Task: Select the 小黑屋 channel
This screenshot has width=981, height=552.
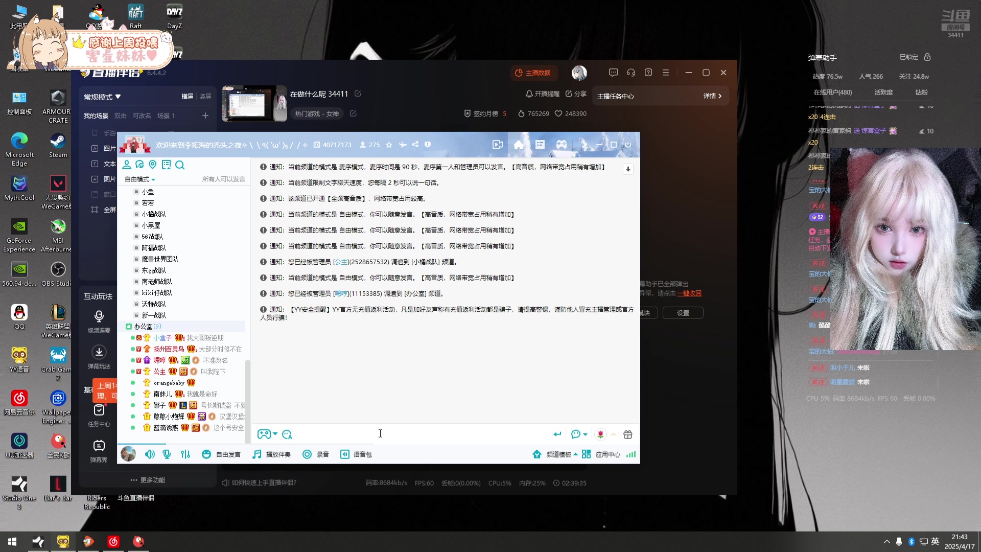Action: (151, 225)
